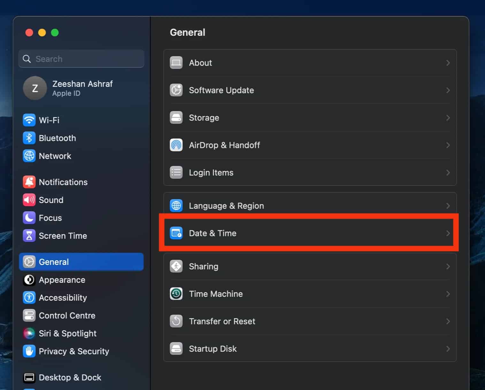The width and height of the screenshot is (485, 390).
Task: Expand the Date & Time chevron
Action: click(x=448, y=233)
